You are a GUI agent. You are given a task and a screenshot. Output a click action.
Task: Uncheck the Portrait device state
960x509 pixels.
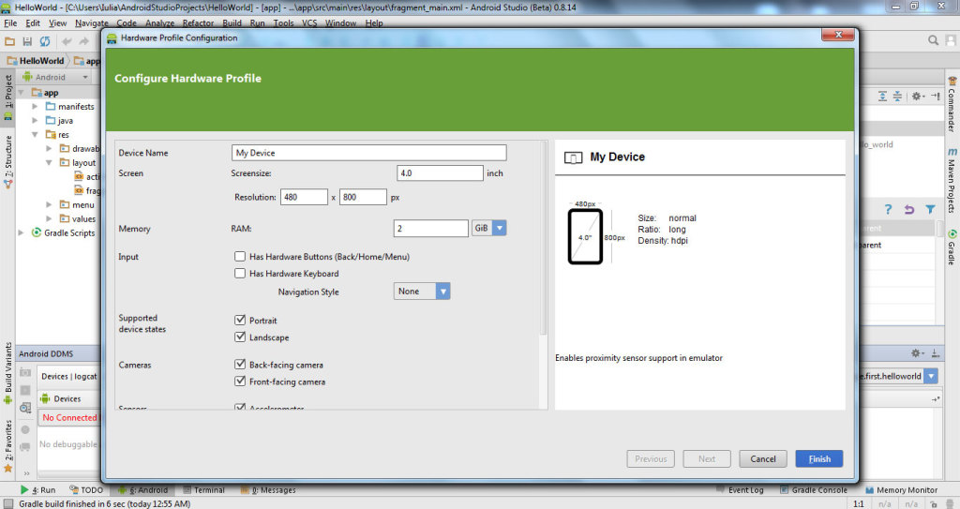240,320
